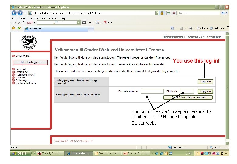Click the Fødselsnummer input field

coord(152,91)
